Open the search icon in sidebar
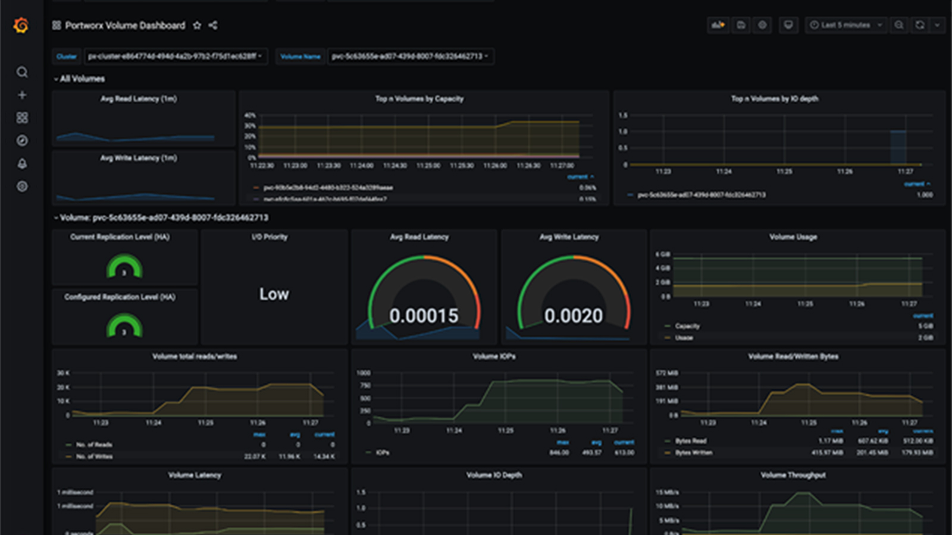Viewport: 952px width, 535px height. (22, 72)
